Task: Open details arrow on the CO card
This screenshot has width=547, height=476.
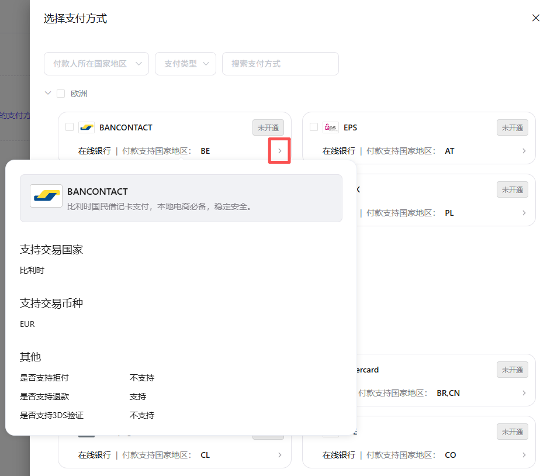Action: tap(524, 455)
